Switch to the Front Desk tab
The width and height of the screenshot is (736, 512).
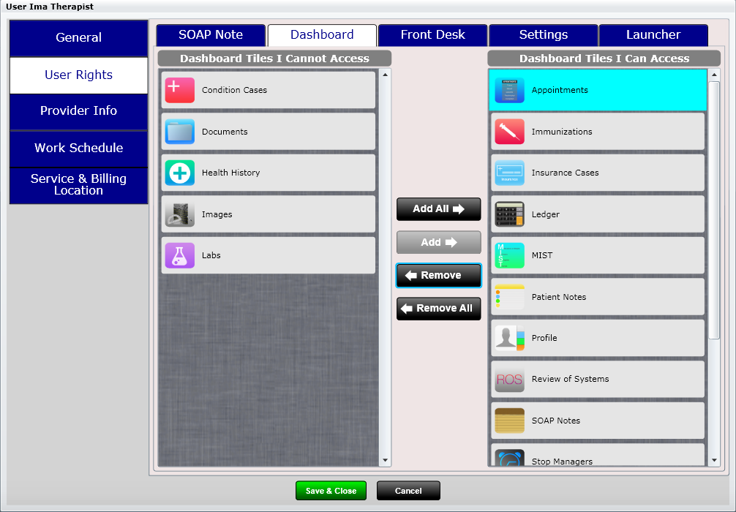coord(432,34)
